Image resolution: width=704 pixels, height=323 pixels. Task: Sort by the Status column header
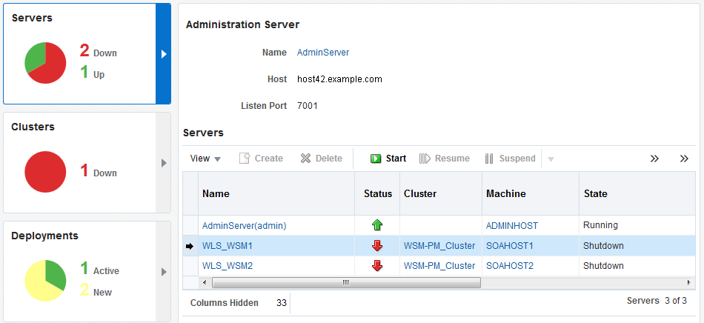377,193
